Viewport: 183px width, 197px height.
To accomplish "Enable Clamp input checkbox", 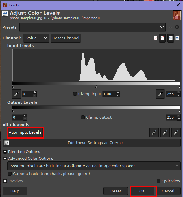I will click(75, 94).
